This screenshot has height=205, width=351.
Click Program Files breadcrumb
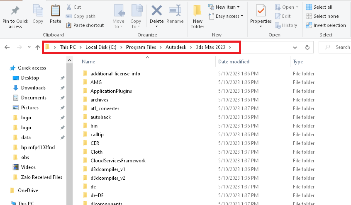click(141, 47)
